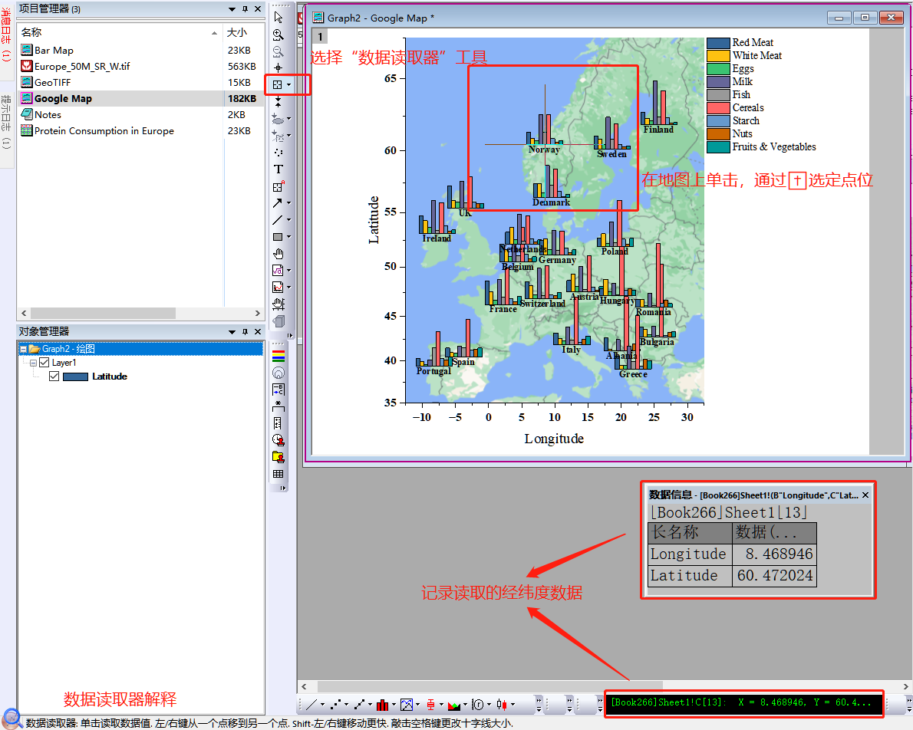Select the Screen Reader crosshair tool

279,67
